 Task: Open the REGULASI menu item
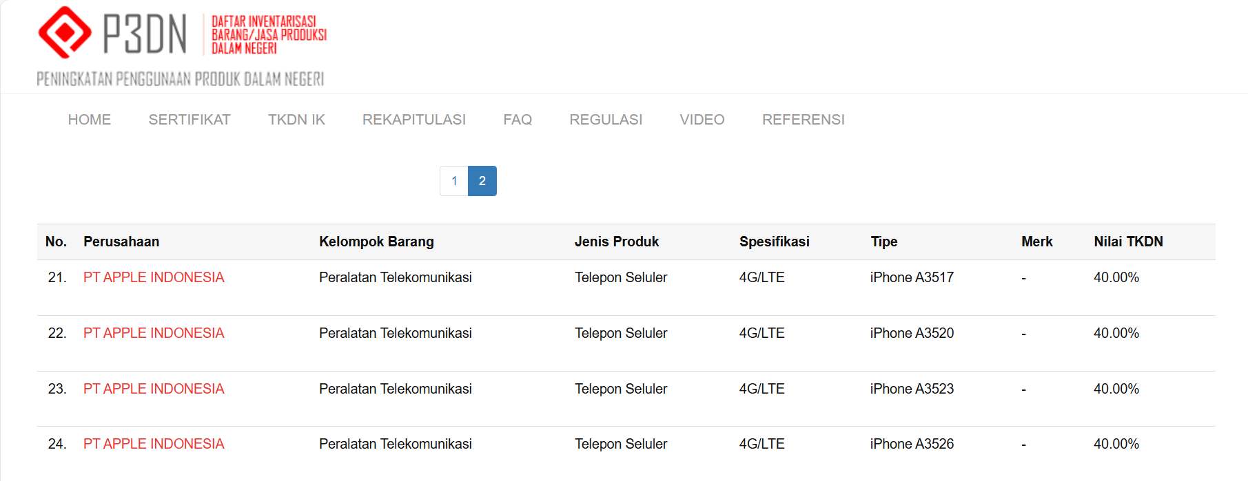(x=606, y=120)
